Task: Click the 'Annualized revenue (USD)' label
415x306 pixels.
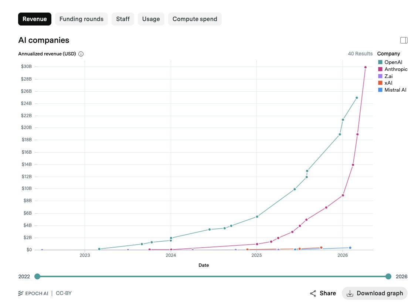Action: pos(47,54)
